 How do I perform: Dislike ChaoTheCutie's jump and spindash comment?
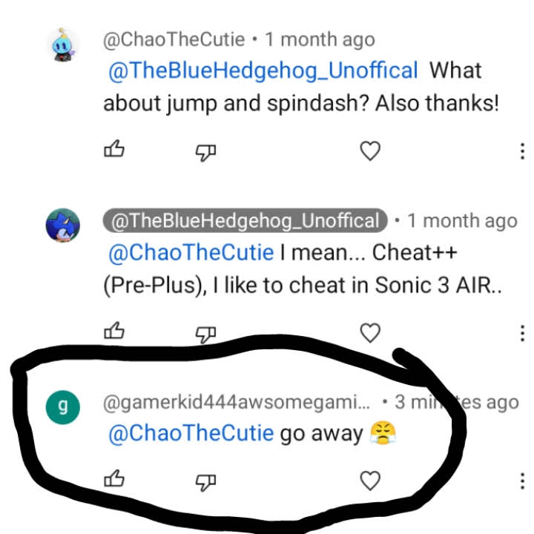tap(205, 152)
